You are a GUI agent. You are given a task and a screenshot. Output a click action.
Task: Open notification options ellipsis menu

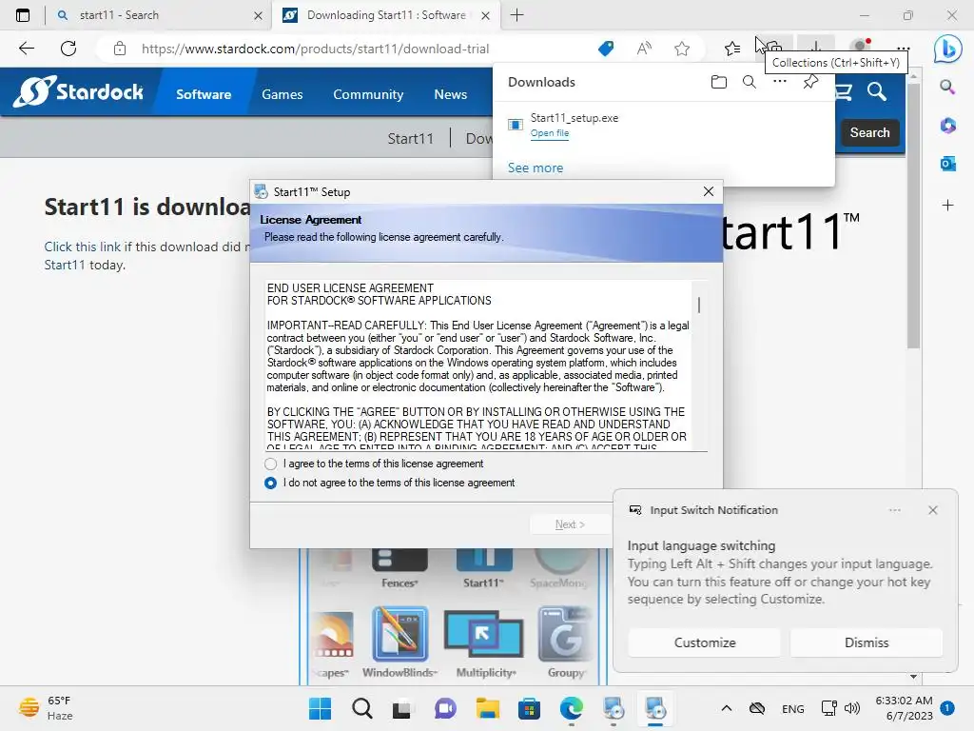click(894, 510)
